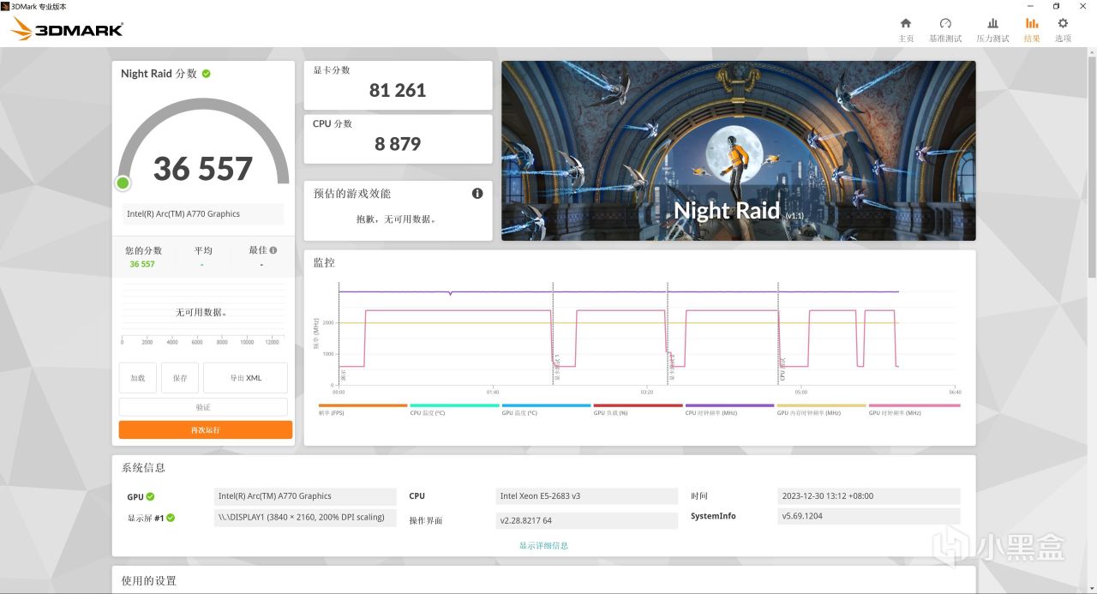Click the 验证 validate button

point(203,407)
